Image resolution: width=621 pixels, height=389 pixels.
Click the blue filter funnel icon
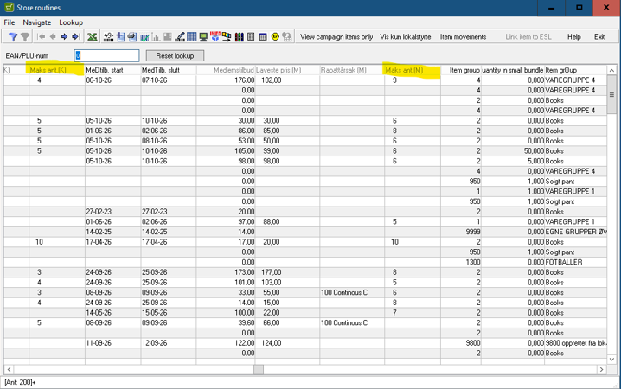(13, 37)
